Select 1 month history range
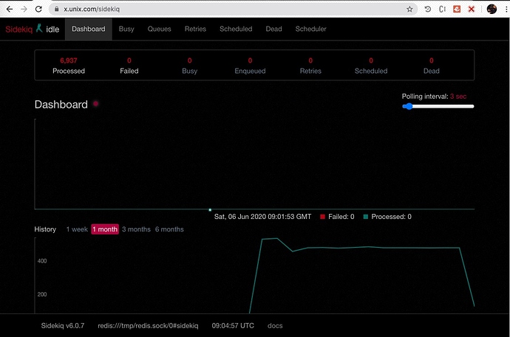The height and width of the screenshot is (337, 510). 105,229
